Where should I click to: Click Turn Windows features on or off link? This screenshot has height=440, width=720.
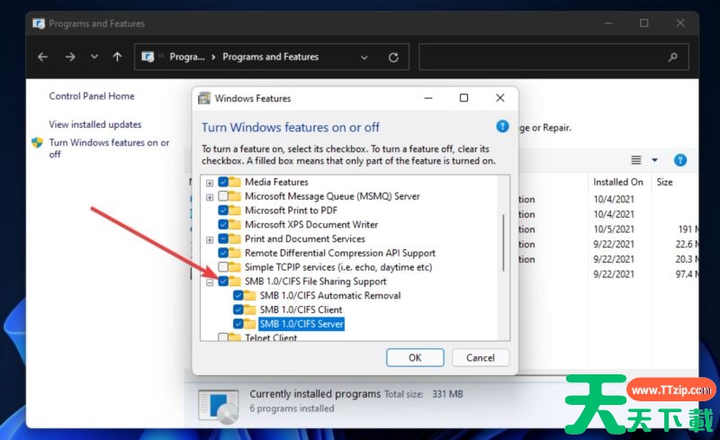109,148
